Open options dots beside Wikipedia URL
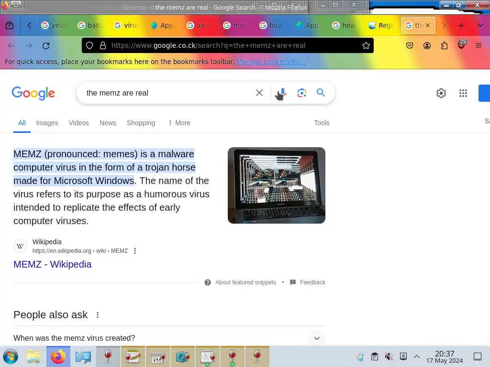 tap(135, 251)
